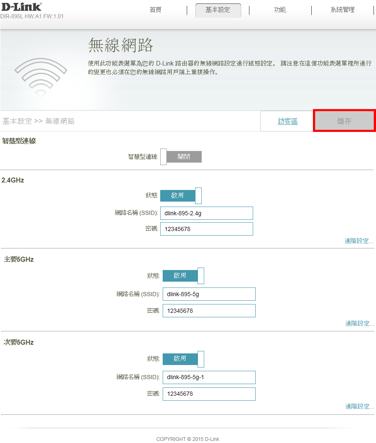The image size is (376, 443).
Task: Disable the 2.4GHz 狀態 toggle
Action: [181, 195]
